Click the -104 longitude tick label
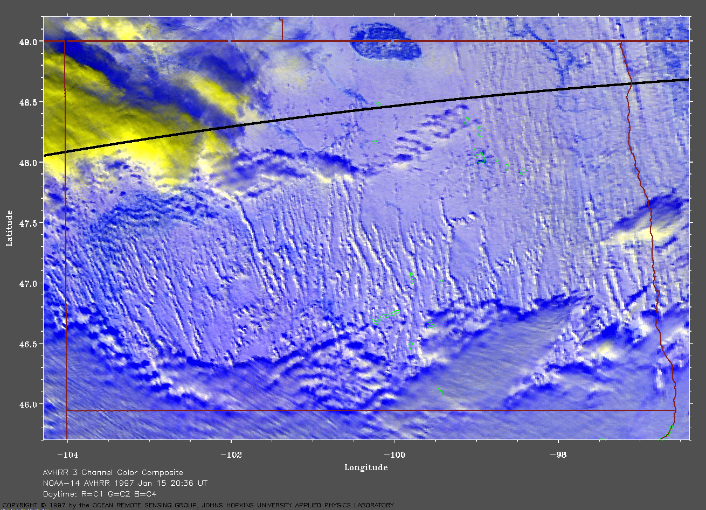This screenshot has height=510, width=706. click(67, 455)
